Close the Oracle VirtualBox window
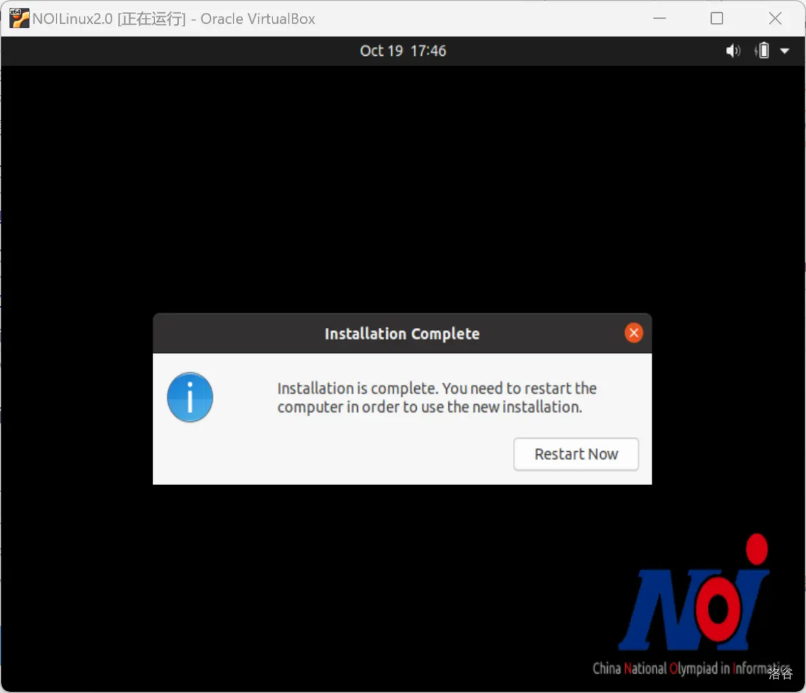The image size is (806, 693). point(775,19)
